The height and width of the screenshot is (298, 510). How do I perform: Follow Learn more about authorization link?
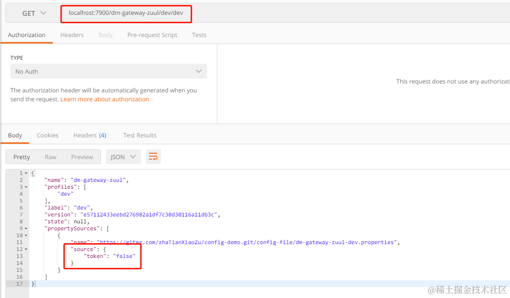(105, 99)
